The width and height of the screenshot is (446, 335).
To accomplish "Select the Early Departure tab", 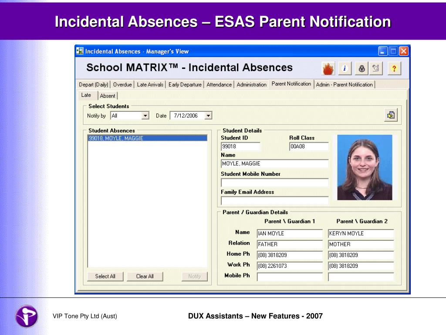I will 185,85.
